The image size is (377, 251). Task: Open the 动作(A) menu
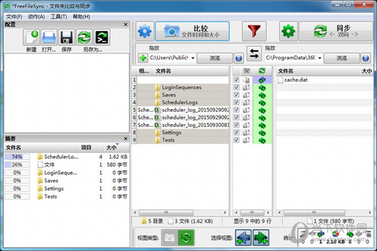pyautogui.click(x=36, y=16)
